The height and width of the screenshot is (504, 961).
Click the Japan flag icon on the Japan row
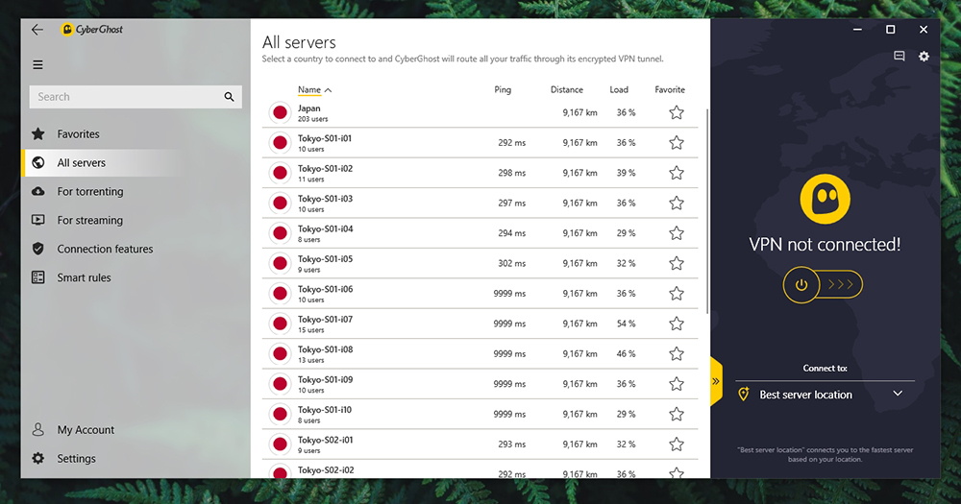tap(280, 112)
